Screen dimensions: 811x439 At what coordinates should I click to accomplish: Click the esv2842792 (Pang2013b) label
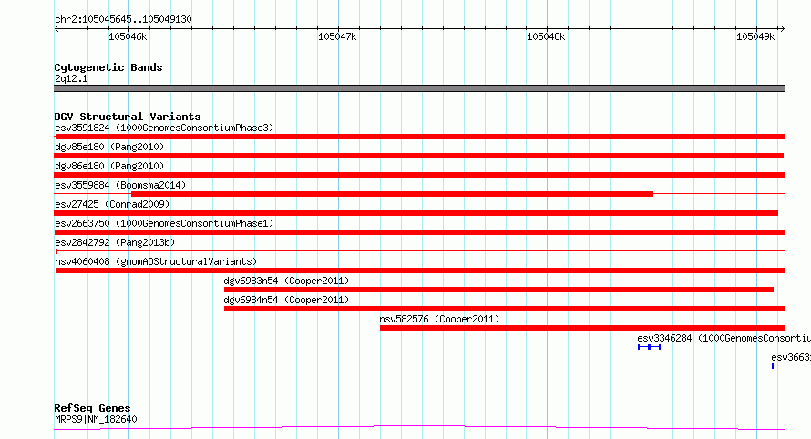[x=115, y=242]
